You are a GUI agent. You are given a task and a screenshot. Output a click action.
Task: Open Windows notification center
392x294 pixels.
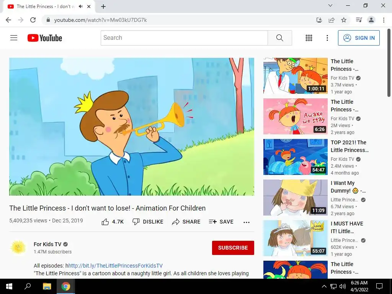(x=379, y=286)
